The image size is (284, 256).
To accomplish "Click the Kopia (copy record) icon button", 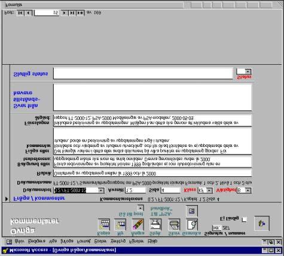I will (x=104, y=224).
